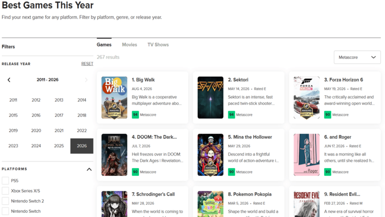Open the Mina the Hollower cover image
This screenshot has width=385, height=217.
tap(210, 155)
